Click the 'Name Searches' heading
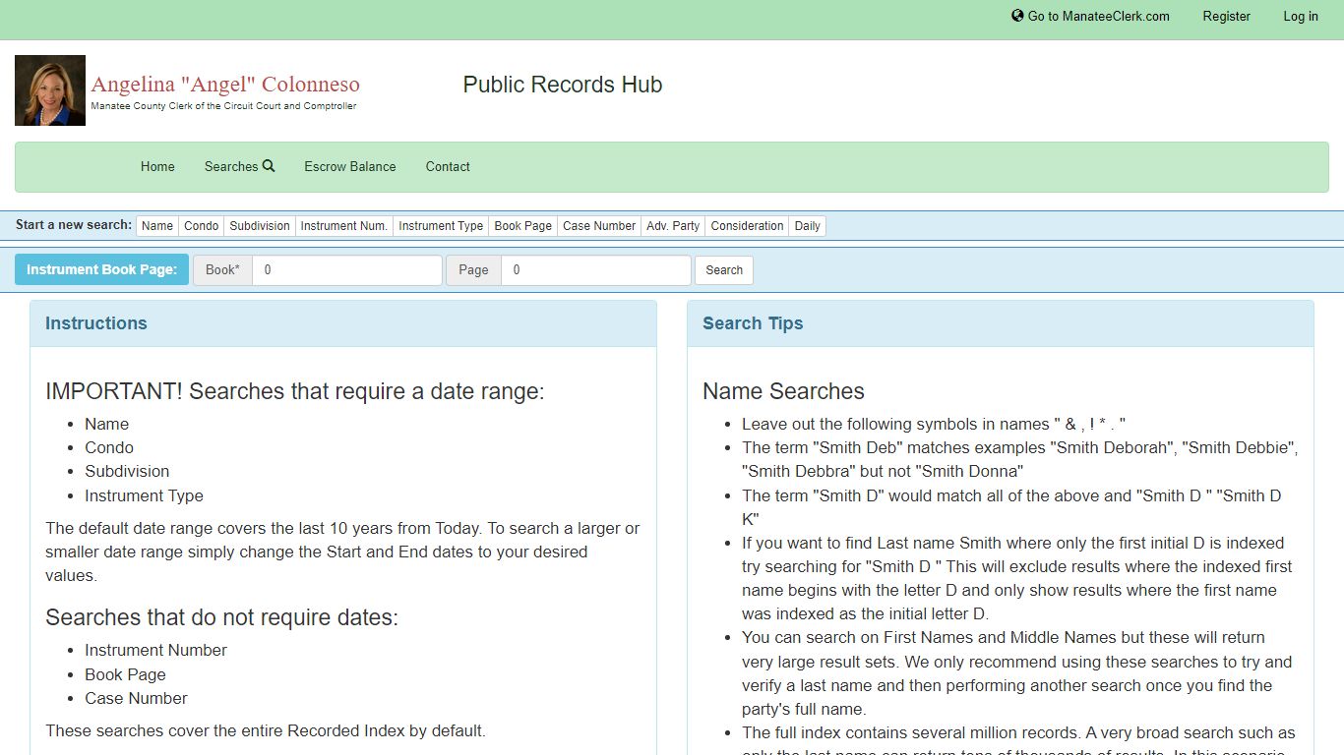Image resolution: width=1344 pixels, height=755 pixels. [x=783, y=391]
